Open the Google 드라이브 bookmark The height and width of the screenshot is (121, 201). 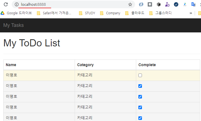pyautogui.click(x=16, y=13)
